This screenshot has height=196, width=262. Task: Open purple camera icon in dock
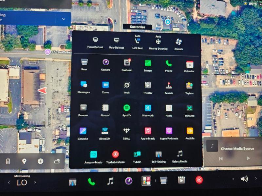129,181
